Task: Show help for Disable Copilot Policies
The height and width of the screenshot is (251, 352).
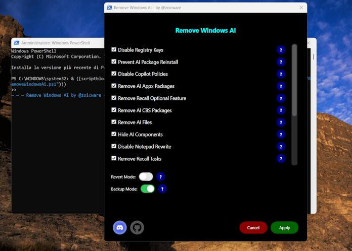Action: coord(281,74)
